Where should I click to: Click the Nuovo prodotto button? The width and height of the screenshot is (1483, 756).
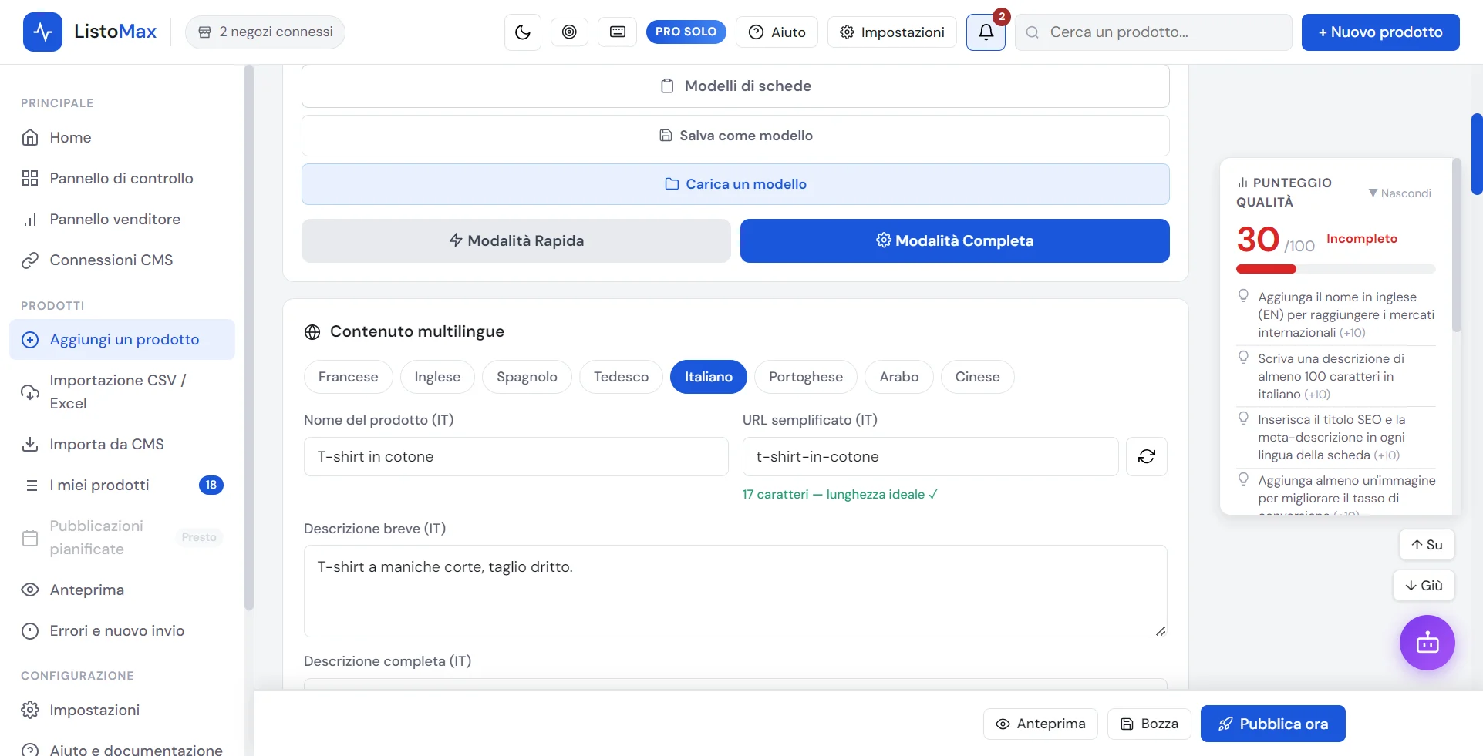pyautogui.click(x=1380, y=32)
